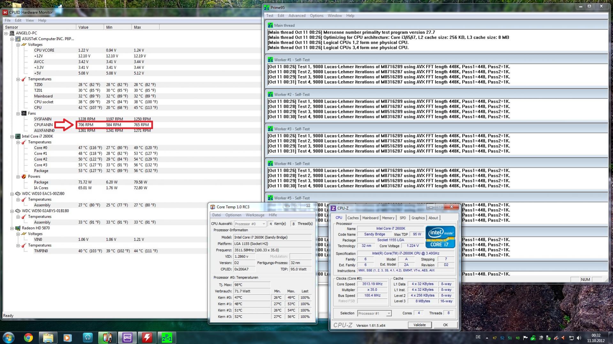The height and width of the screenshot is (344, 613).
Task: Collapse the ASUSTeK Voltages section
Action: point(18,45)
